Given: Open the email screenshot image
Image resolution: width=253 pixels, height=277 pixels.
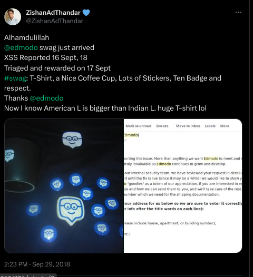Looking at the screenshot, I should 183,186.
